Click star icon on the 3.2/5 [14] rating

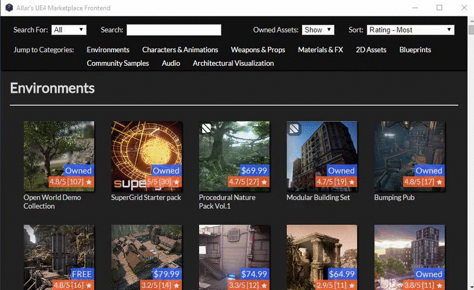click(x=176, y=285)
